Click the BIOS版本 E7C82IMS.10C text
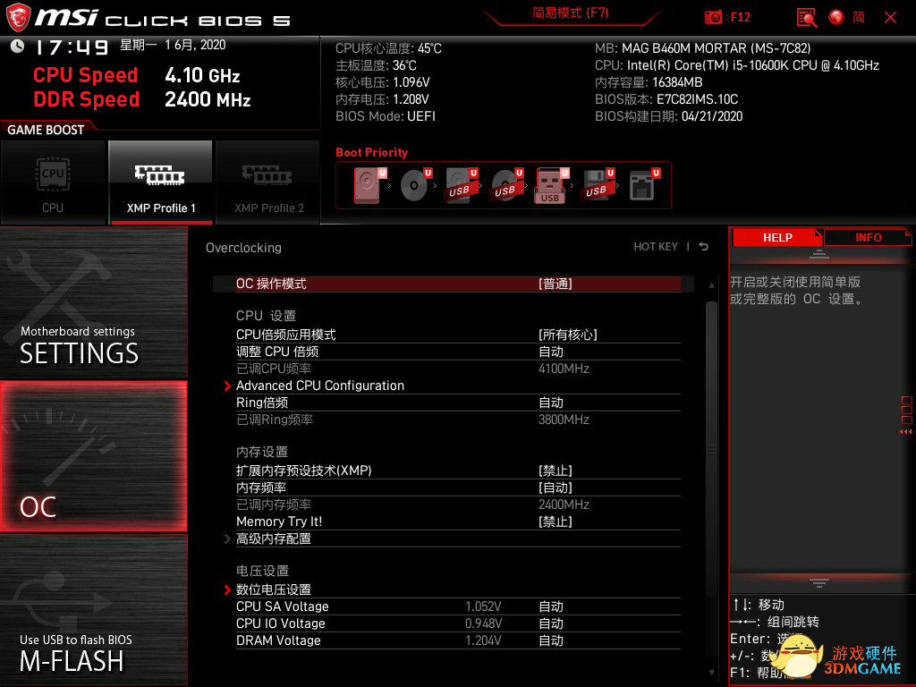Viewport: 916px width, 687px height. 666,99
